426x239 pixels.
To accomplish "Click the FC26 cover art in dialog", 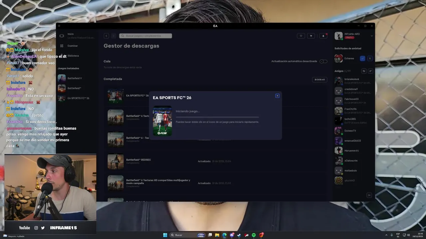I will click(162, 121).
